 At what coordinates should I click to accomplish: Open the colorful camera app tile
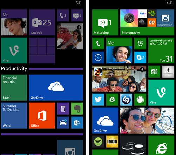point(129,18)
